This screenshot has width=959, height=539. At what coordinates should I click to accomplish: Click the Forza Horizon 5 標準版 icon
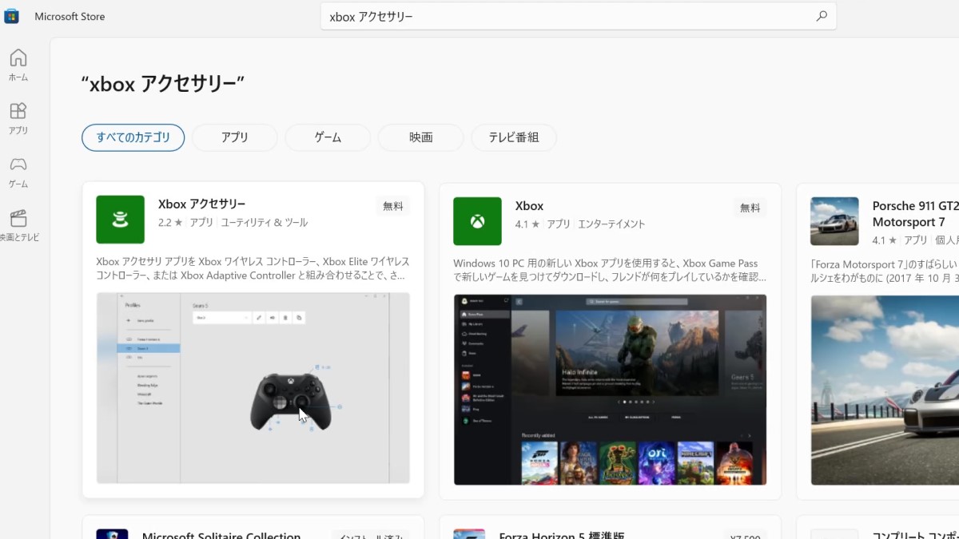click(469, 533)
